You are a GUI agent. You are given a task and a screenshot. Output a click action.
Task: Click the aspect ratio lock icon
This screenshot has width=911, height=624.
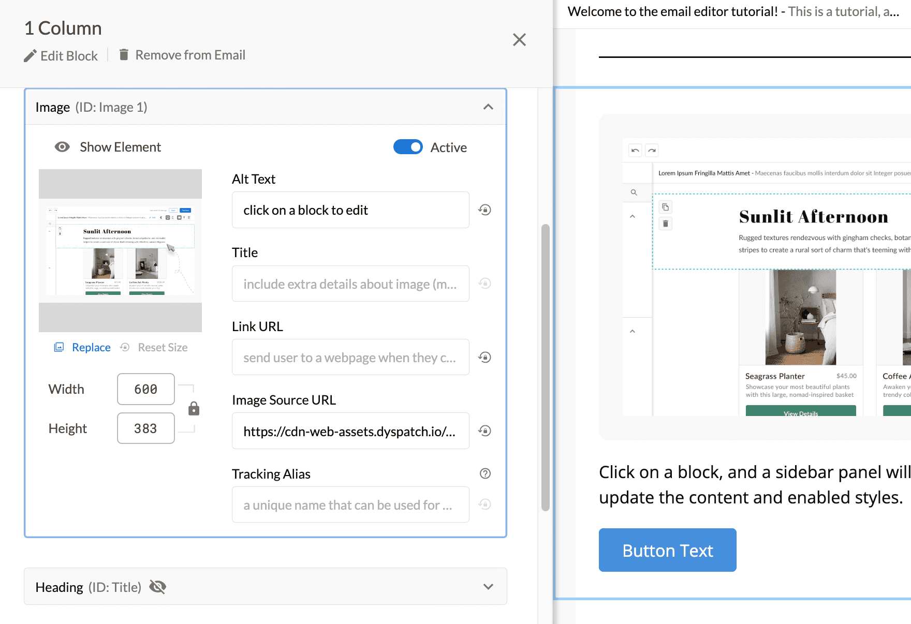coord(194,408)
